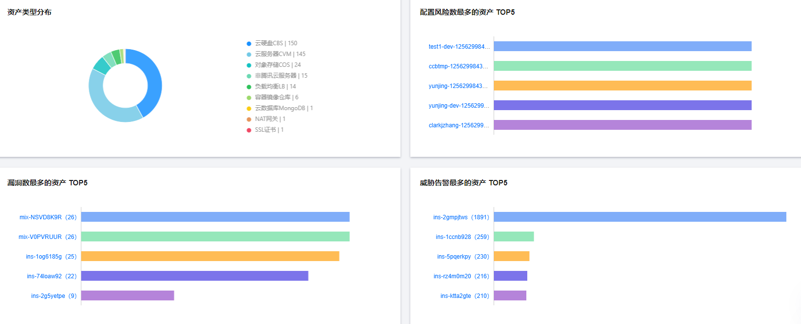Image resolution: width=801 pixels, height=324 pixels.
Task: Click the green bar for ccbtmp asset
Action: (623, 66)
